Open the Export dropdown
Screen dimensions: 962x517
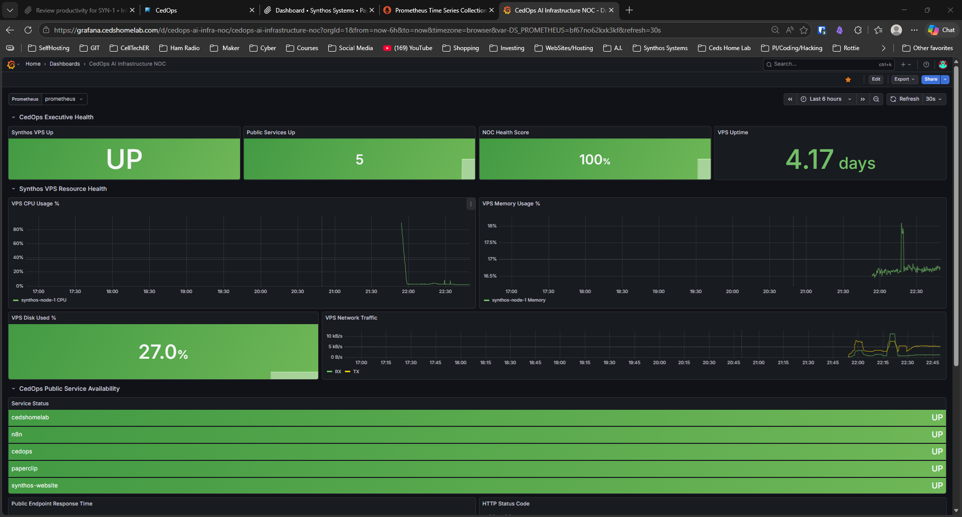[904, 79]
